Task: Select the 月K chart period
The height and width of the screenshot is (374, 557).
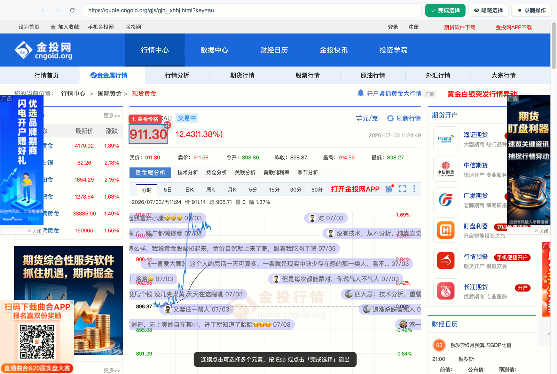Action: [232, 190]
